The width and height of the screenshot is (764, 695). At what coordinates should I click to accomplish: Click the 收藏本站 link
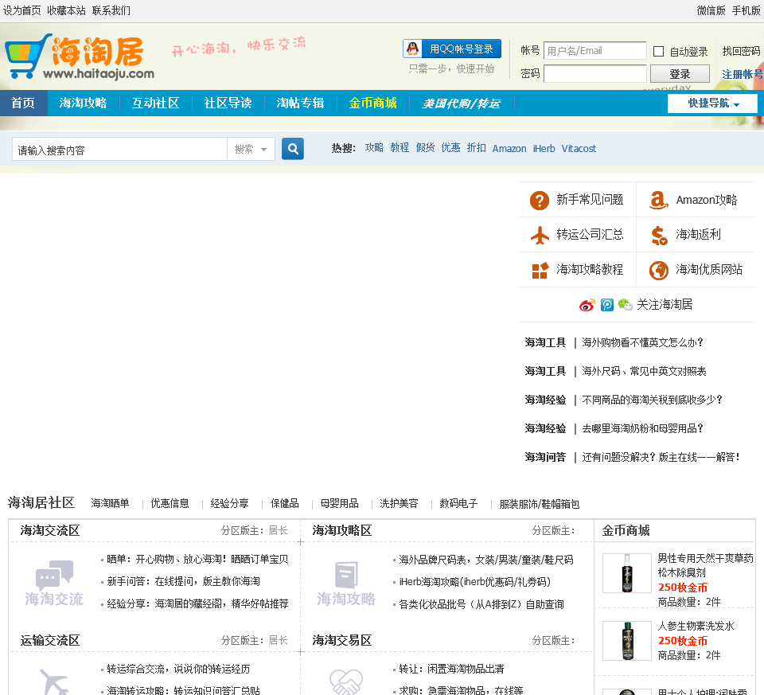[66, 10]
